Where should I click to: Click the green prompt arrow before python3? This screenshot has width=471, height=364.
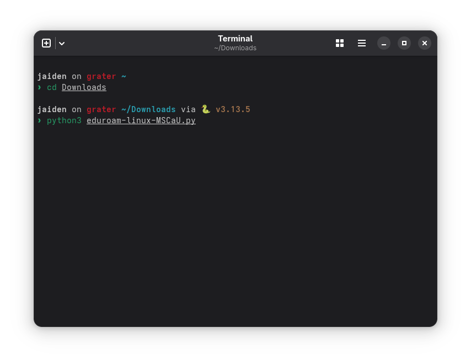coord(39,120)
